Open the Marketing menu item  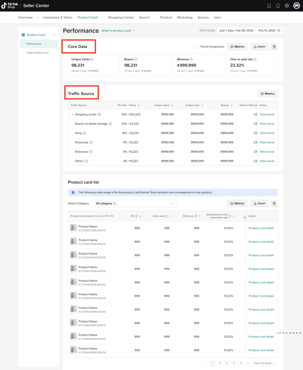click(x=185, y=18)
